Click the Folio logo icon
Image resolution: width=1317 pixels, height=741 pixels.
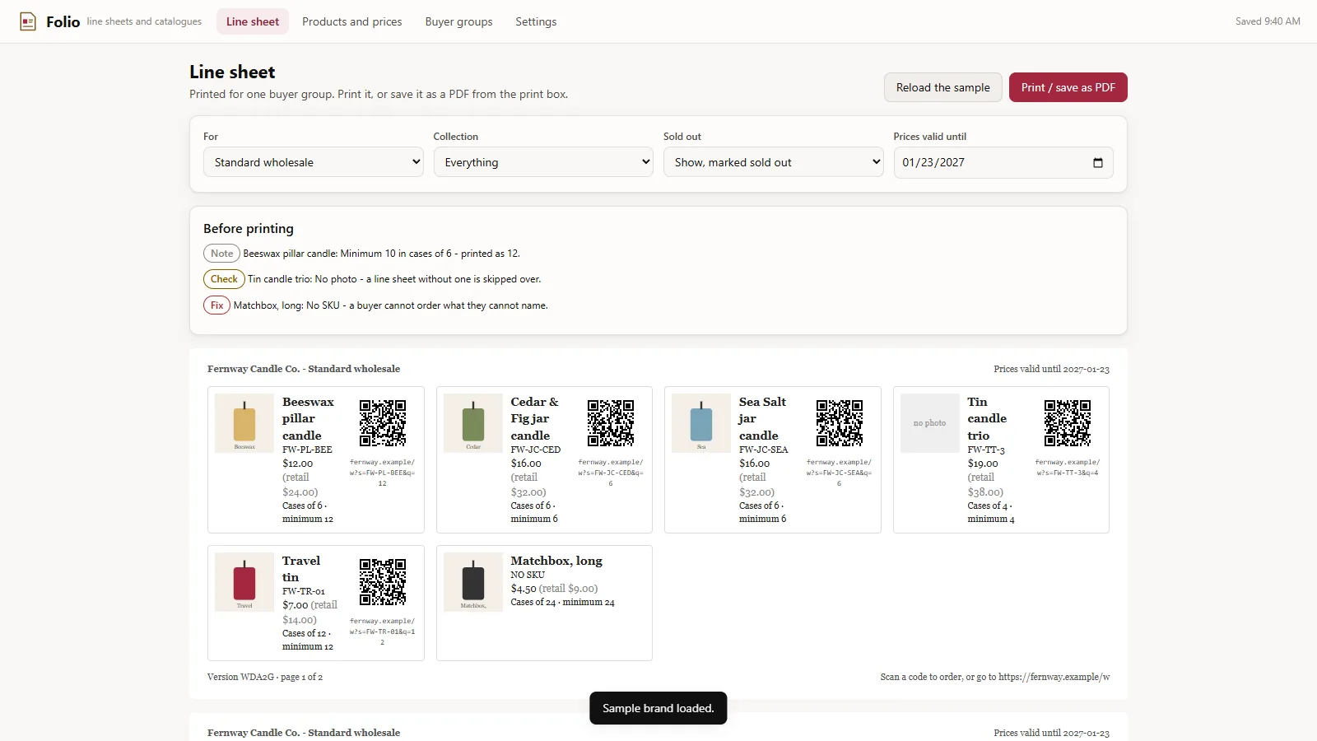(x=28, y=21)
